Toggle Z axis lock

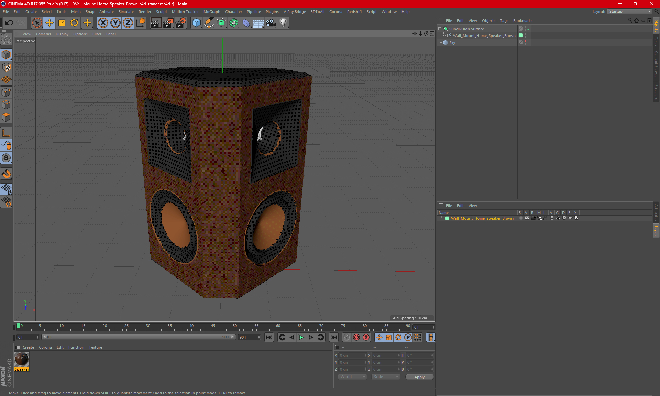[128, 23]
